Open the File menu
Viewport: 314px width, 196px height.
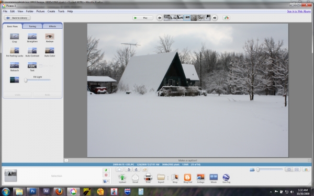coord(5,11)
